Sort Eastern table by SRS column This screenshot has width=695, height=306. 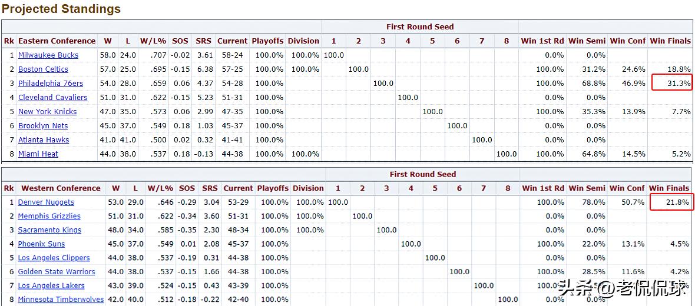[x=204, y=41]
